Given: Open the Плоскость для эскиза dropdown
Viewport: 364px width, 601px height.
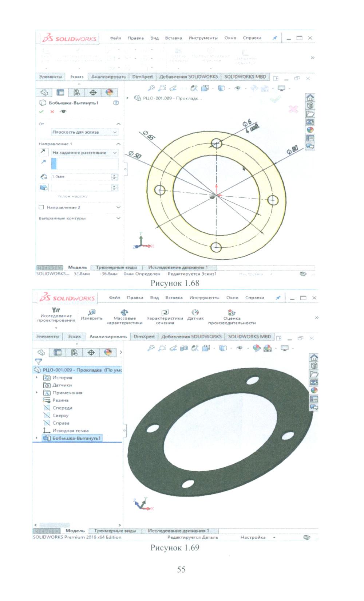Looking at the screenshot, I should click(x=84, y=132).
